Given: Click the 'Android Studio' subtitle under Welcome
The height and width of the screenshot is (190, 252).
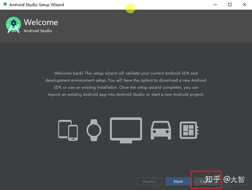Looking at the screenshot, I should (x=38, y=31).
